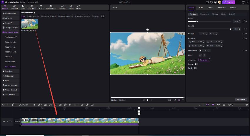This screenshot has height=136, width=250.
Task: Open the 16:9 aspect ratio dropdown
Action: 170,100
